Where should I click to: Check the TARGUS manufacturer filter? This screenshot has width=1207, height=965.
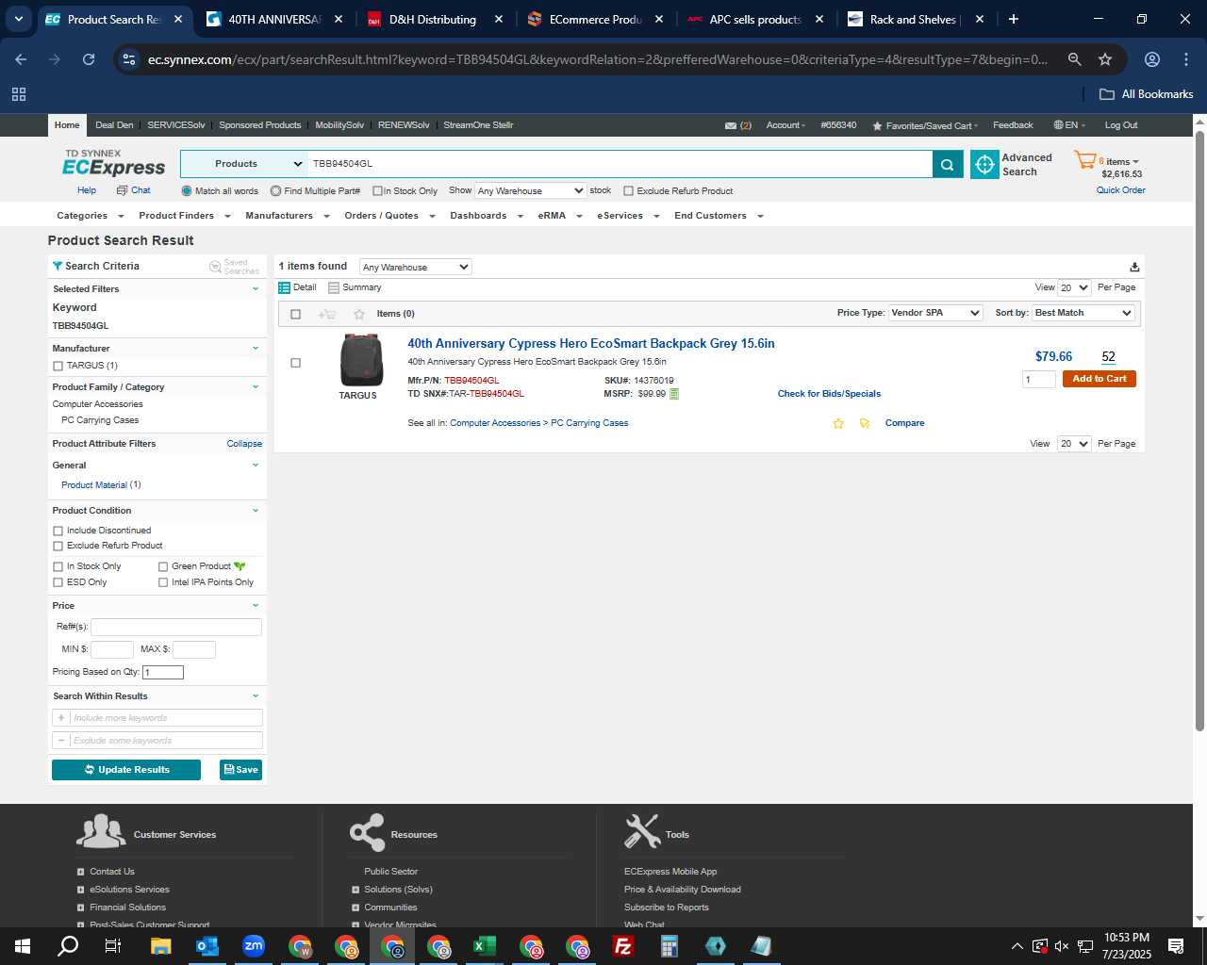click(58, 366)
